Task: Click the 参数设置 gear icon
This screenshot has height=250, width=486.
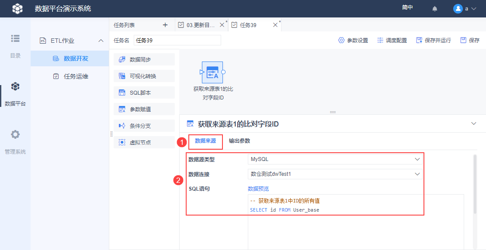Action: click(x=341, y=40)
